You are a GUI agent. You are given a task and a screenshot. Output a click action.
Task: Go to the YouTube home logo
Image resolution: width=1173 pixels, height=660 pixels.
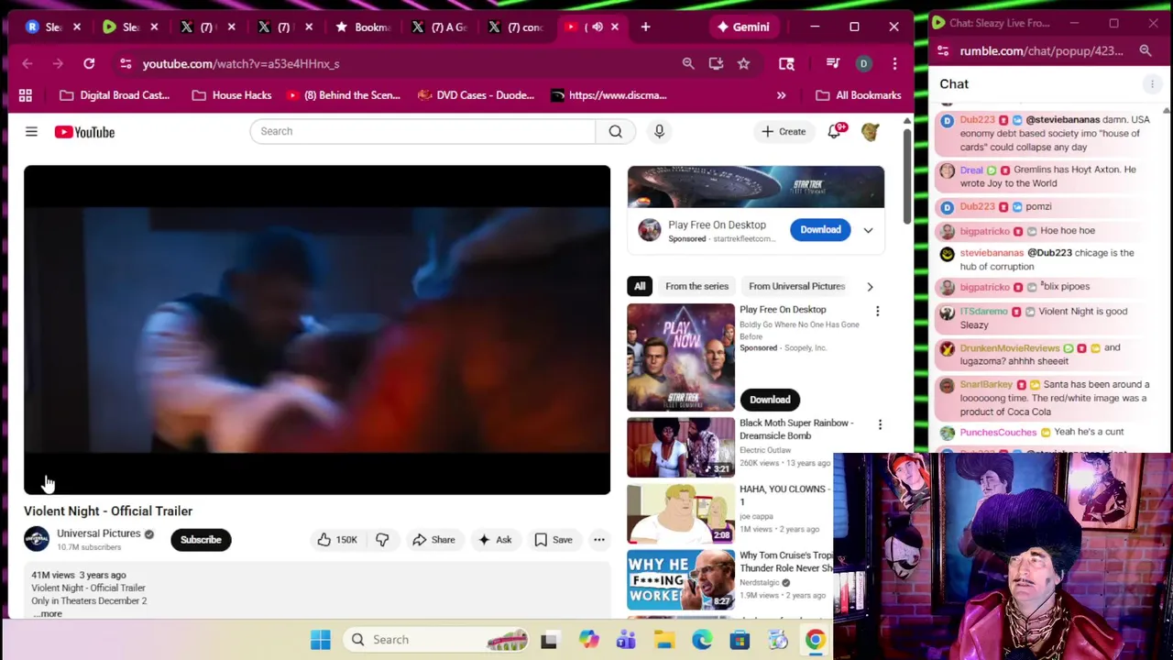84,132
